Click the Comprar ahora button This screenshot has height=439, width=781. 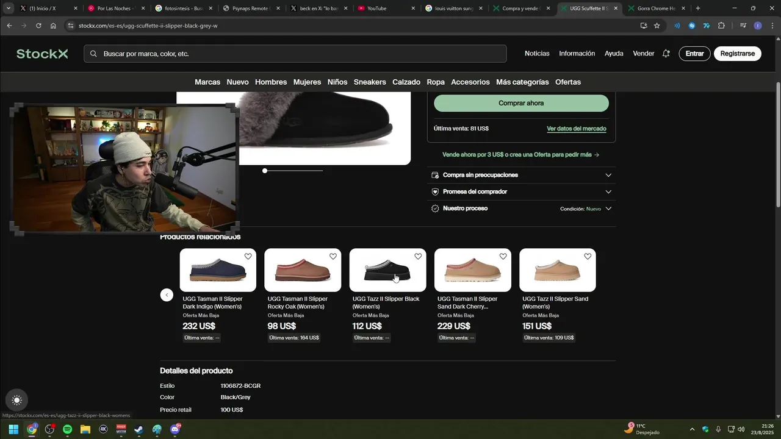[x=521, y=103]
